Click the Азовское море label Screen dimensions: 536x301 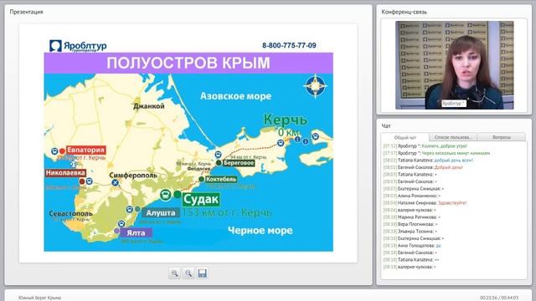[x=236, y=96]
